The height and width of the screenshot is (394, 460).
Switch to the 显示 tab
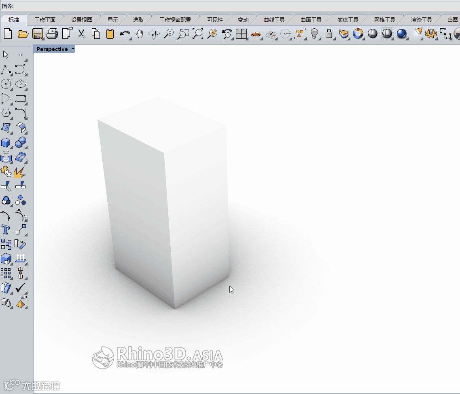[113, 20]
